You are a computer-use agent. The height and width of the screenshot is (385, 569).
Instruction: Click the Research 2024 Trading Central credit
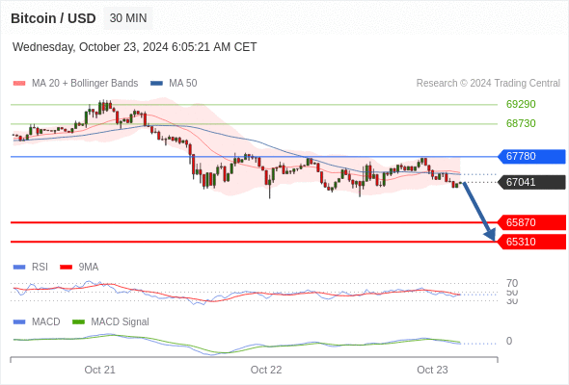(x=488, y=84)
